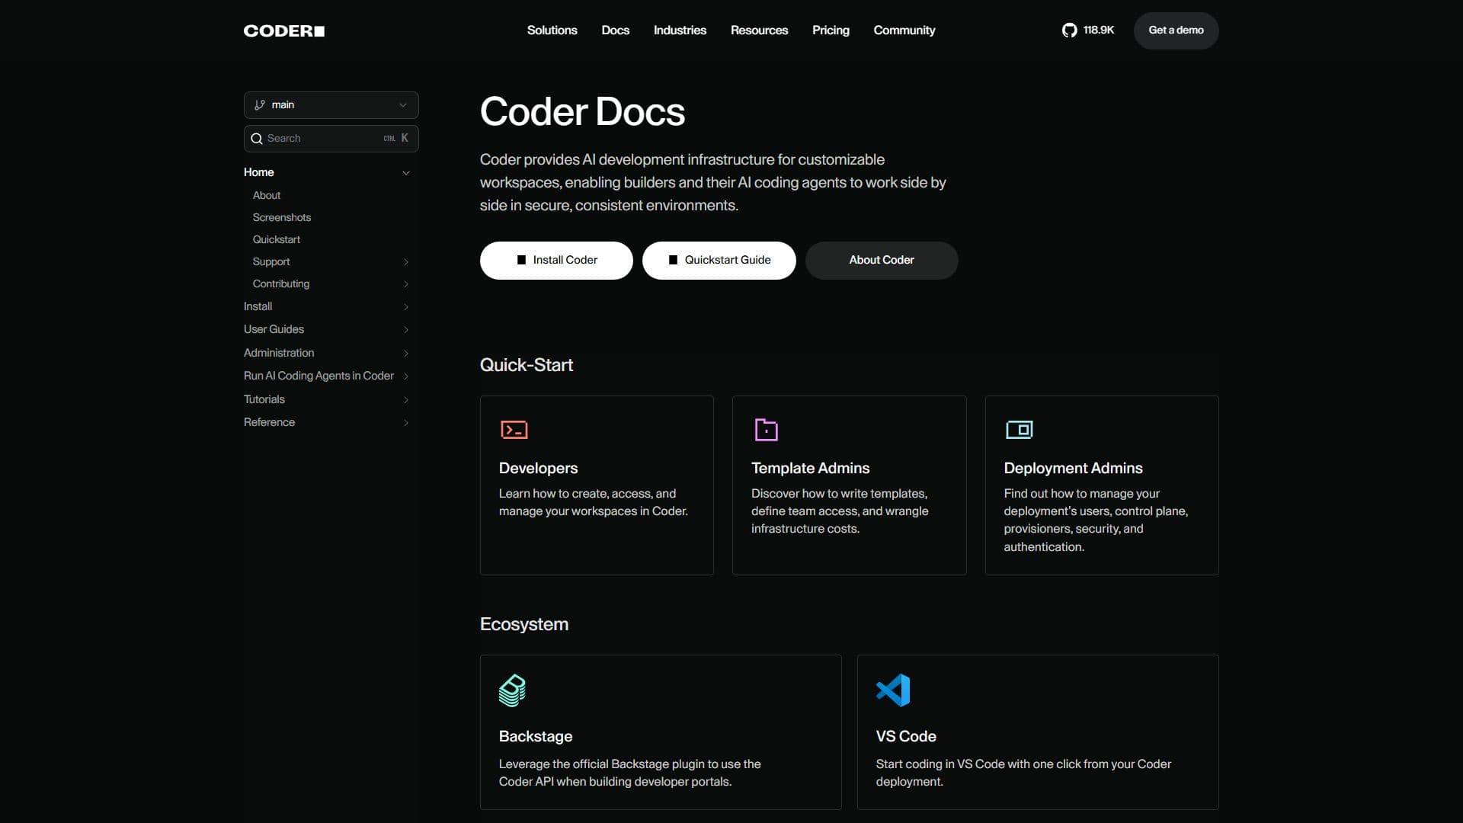Viewport: 1463px width, 823px height.
Task: Open the Industries menu
Action: (x=680, y=30)
